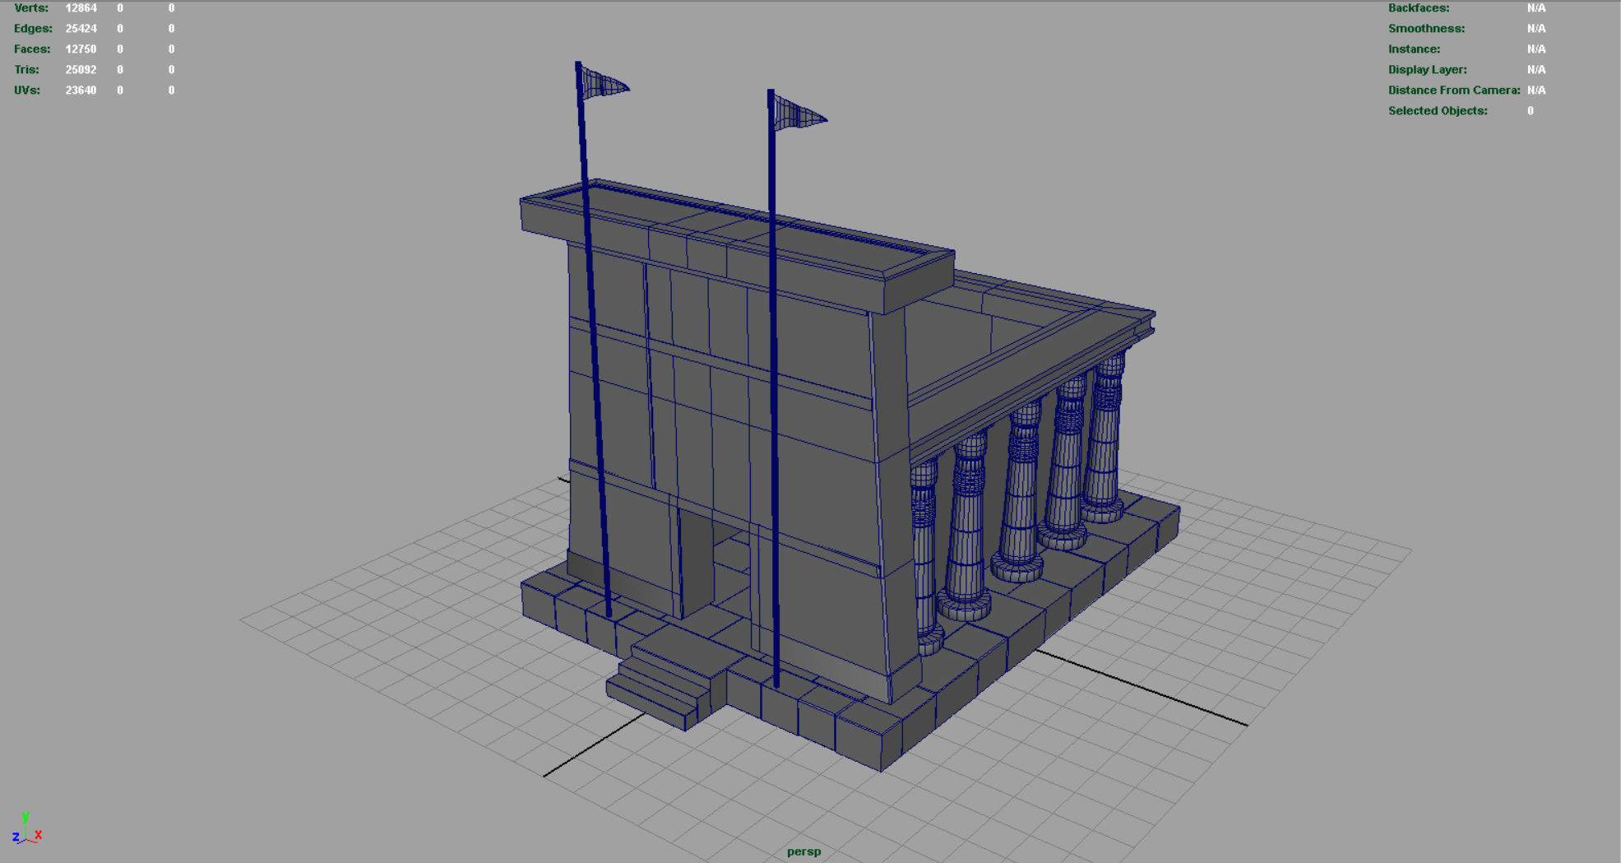
Task: Click the persp camera name label
Action: (804, 851)
